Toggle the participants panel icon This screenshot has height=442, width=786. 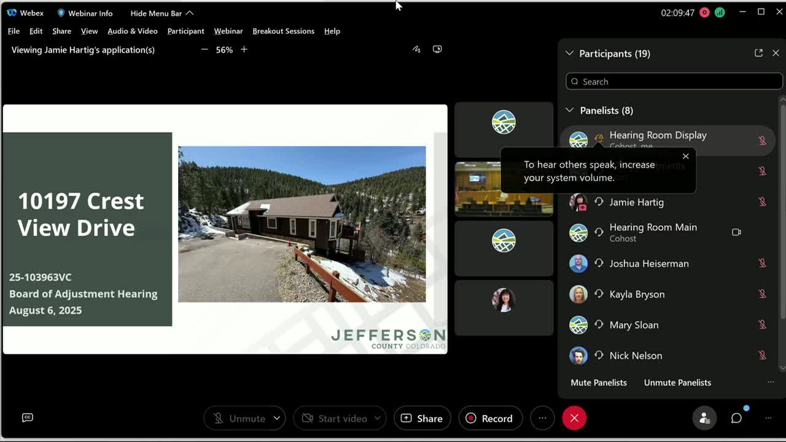(x=704, y=418)
